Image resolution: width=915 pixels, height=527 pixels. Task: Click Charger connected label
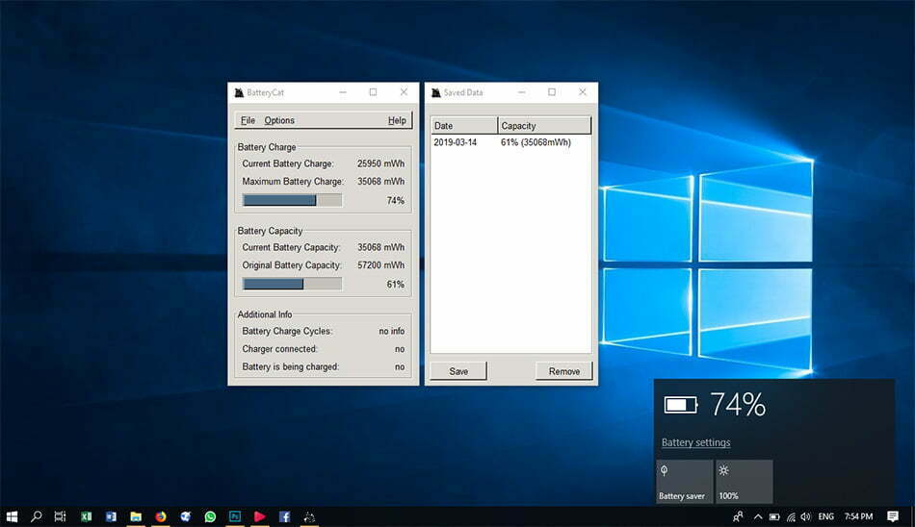pyautogui.click(x=279, y=349)
